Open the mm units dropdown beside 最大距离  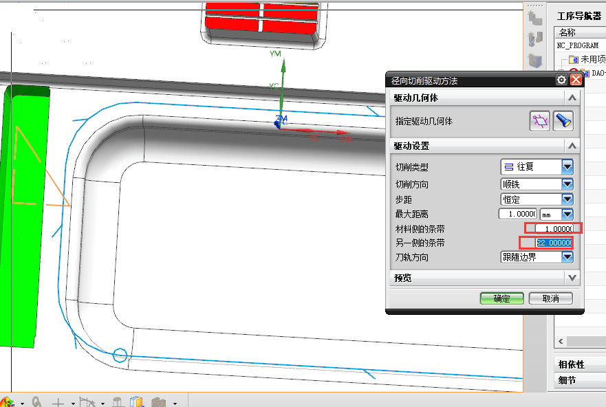tap(568, 214)
